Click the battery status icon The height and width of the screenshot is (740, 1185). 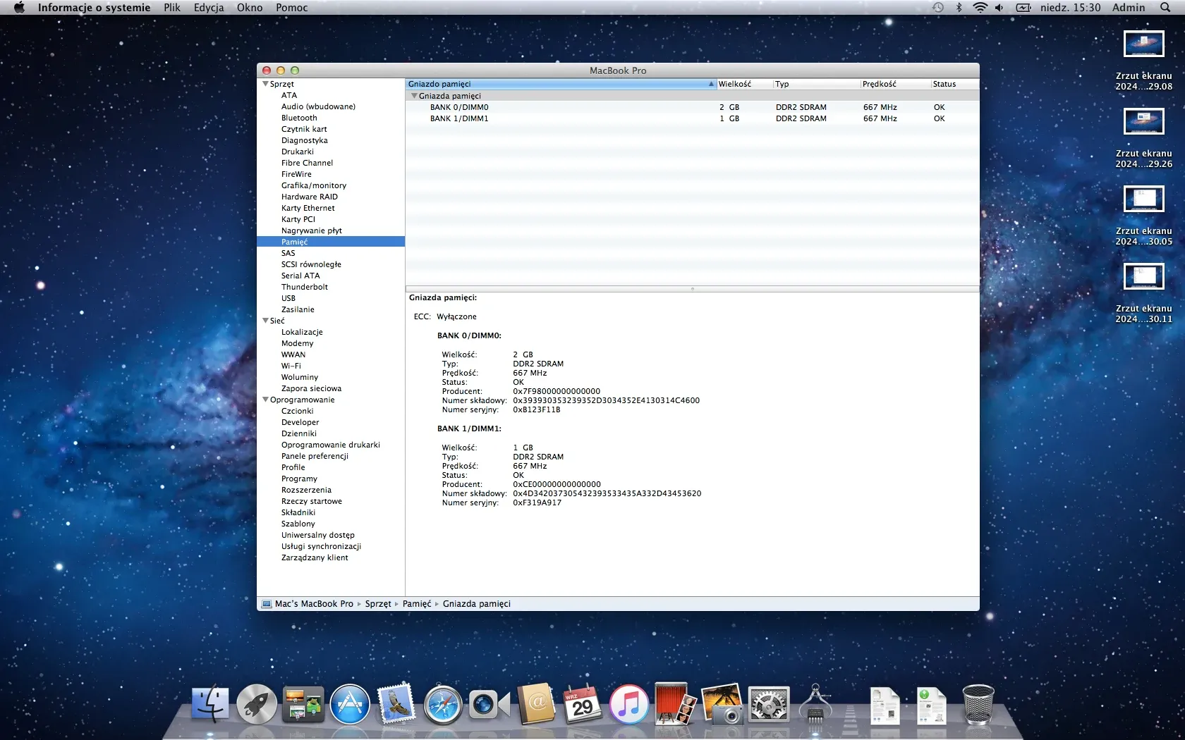(1023, 8)
